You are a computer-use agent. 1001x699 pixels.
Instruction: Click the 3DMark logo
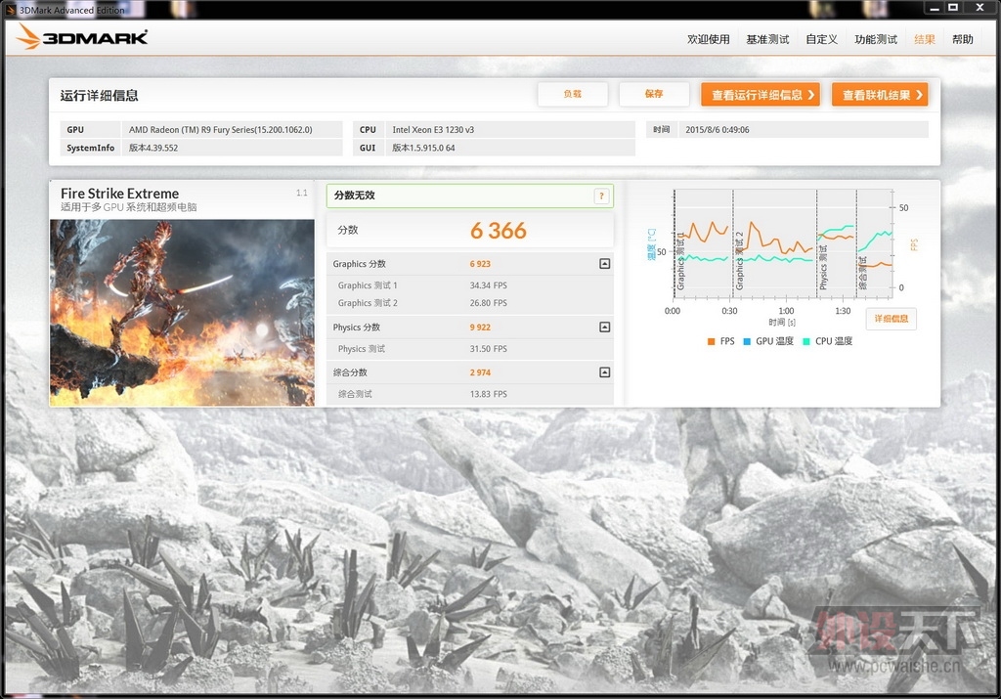tap(82, 37)
